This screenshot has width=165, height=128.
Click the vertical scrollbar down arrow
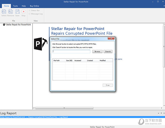click(x=164, y=106)
